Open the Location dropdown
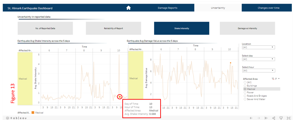This screenshot has width=295, height=120. [258, 47]
